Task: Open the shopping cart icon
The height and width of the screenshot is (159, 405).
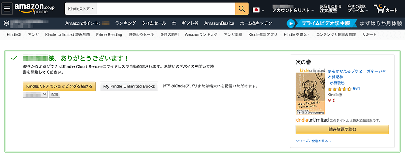Action: coord(386,9)
